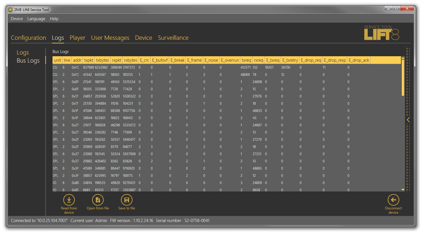Go to the Surveillance tab
424x233 pixels.
[x=173, y=38]
